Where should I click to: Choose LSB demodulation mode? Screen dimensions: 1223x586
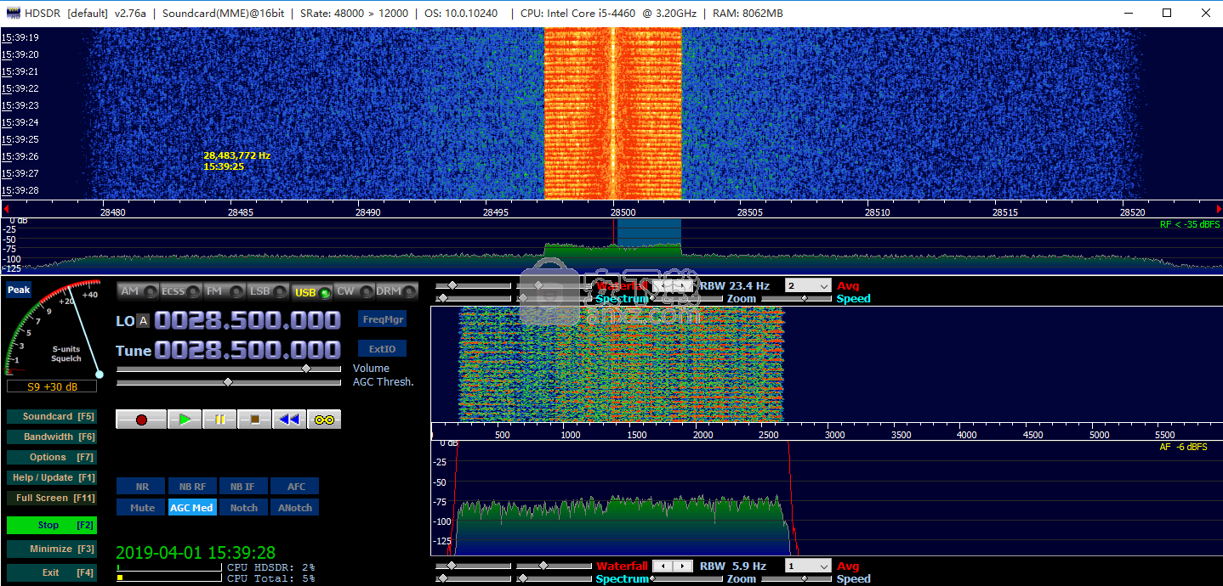pos(268,291)
